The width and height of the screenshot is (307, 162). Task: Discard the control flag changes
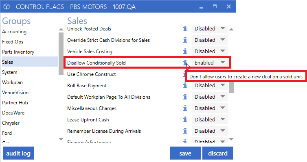click(x=218, y=153)
